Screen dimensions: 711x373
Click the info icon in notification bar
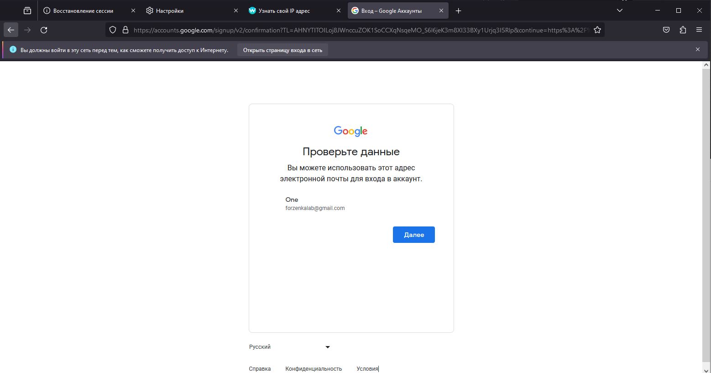[x=13, y=49]
